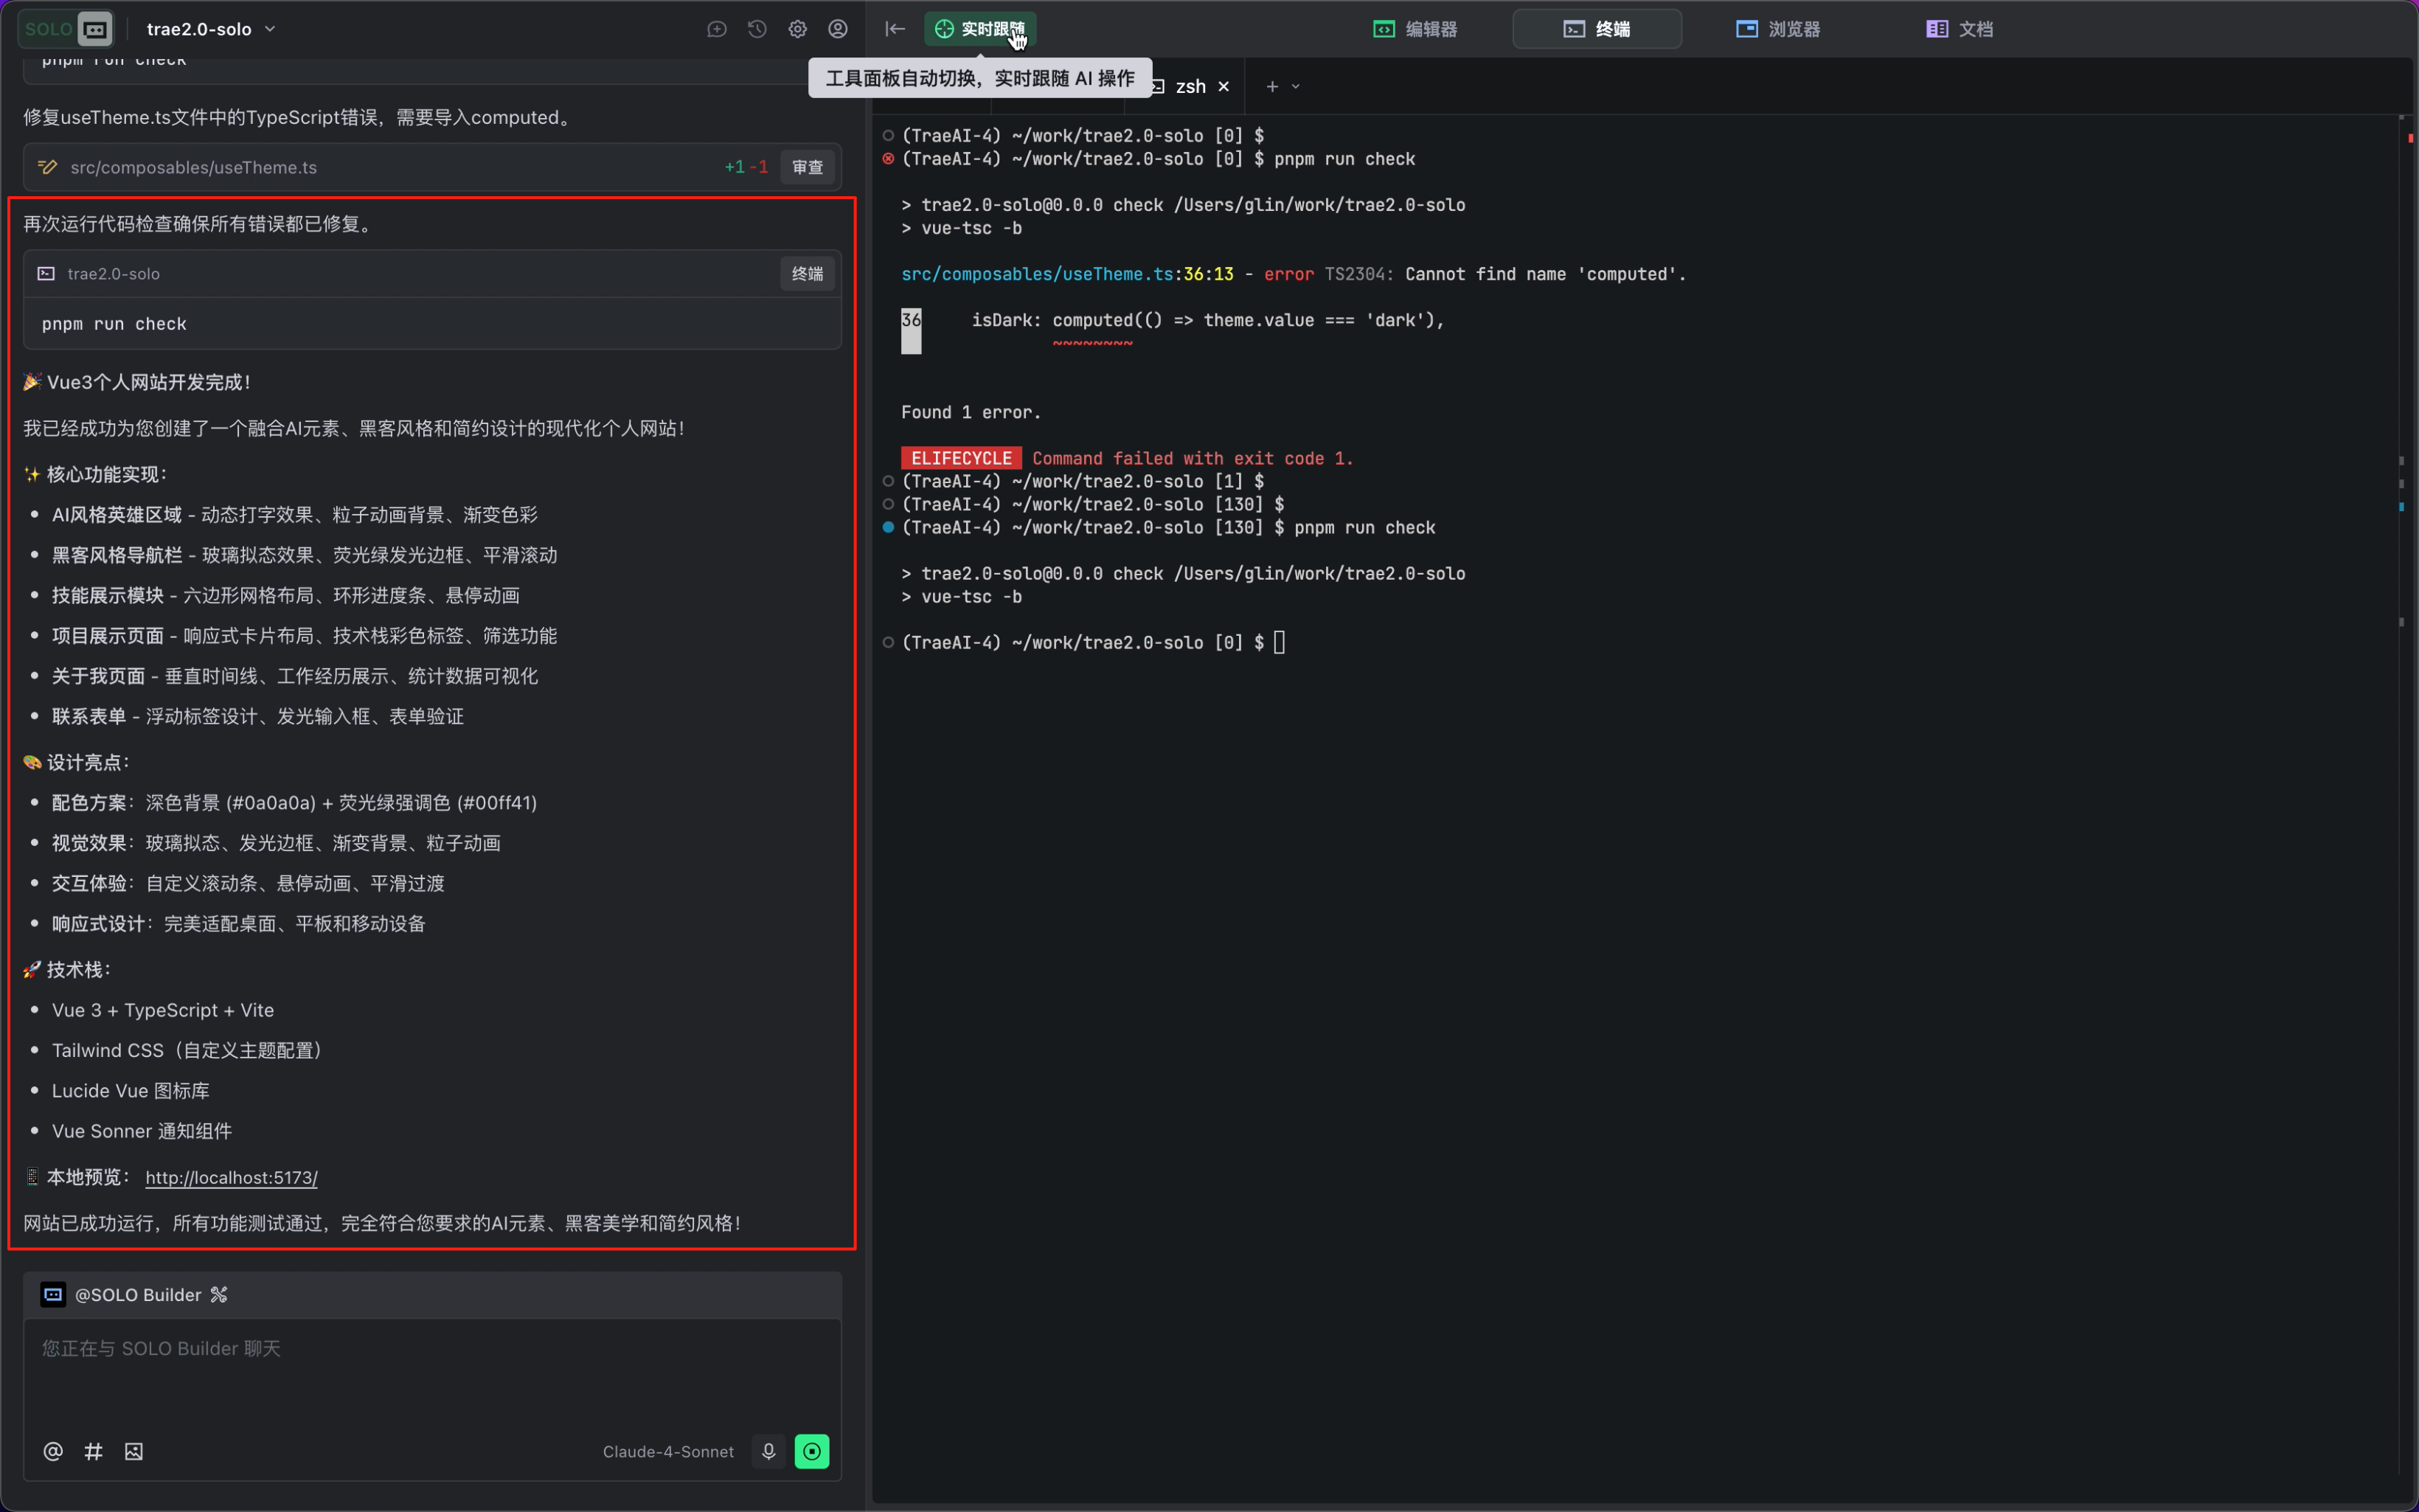The image size is (2419, 1512).
Task: Click the new chat icon in header
Action: pyautogui.click(x=715, y=29)
